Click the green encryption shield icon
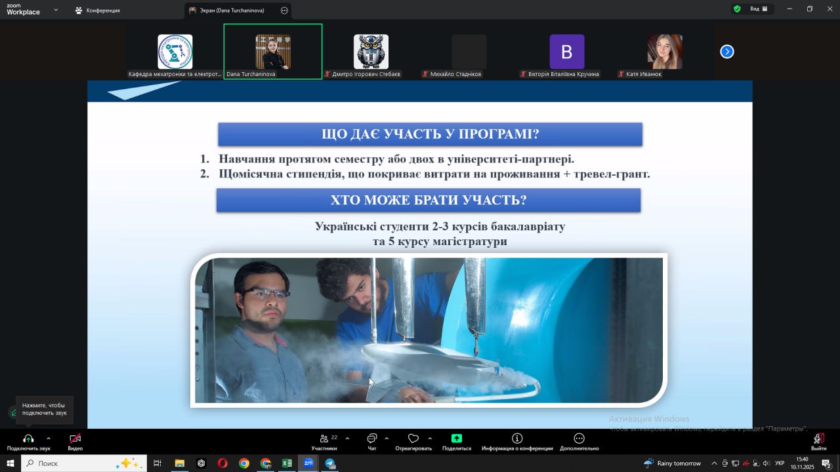Screen dimensions: 840x472 click(x=737, y=9)
